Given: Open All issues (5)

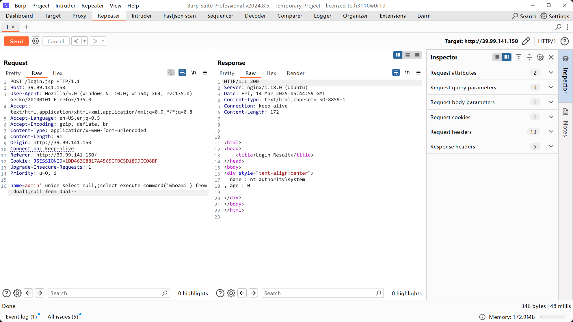Looking at the screenshot, I should coord(63,317).
